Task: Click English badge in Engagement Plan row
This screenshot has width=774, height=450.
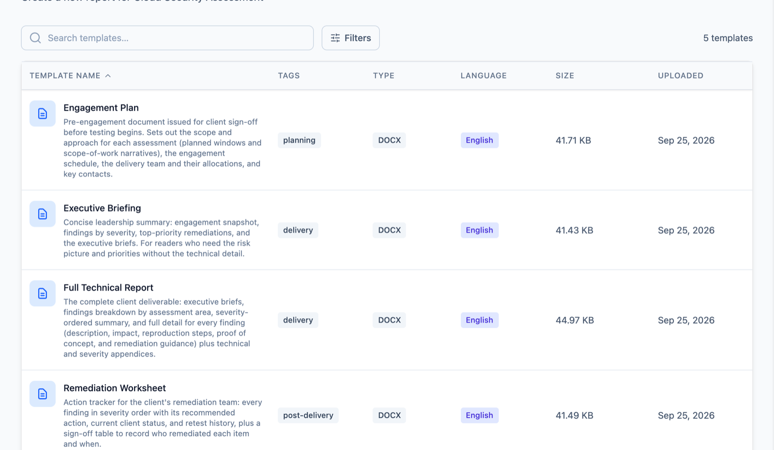Action: [x=479, y=140]
